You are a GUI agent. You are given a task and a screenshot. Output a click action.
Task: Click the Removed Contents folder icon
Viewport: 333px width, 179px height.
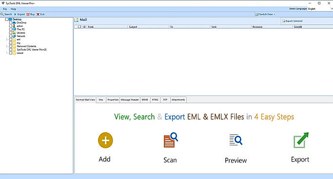click(x=14, y=46)
